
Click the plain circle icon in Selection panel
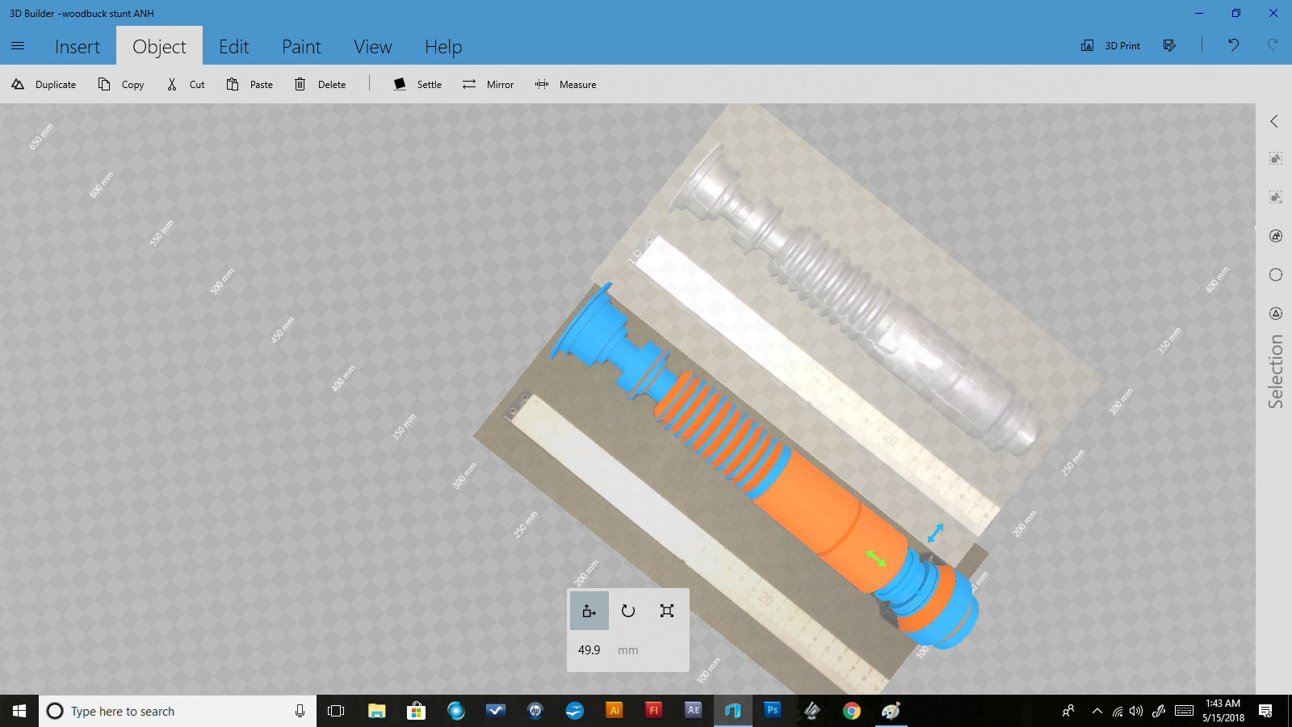pyautogui.click(x=1276, y=275)
